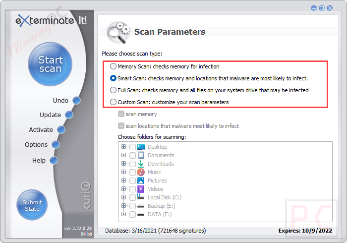This screenshot has width=347, height=243.
Task: Click the Exterminate It! logo
Action: click(x=51, y=21)
